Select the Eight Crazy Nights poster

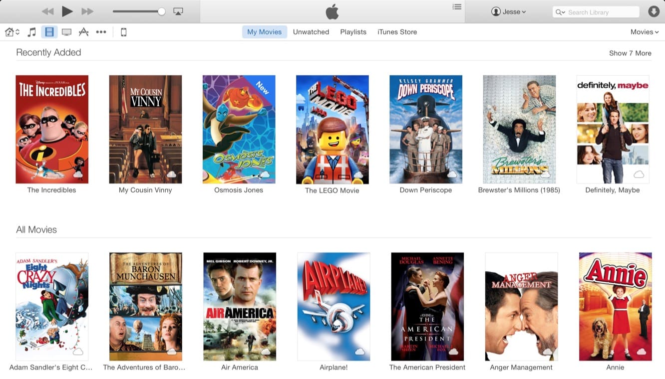coord(52,307)
